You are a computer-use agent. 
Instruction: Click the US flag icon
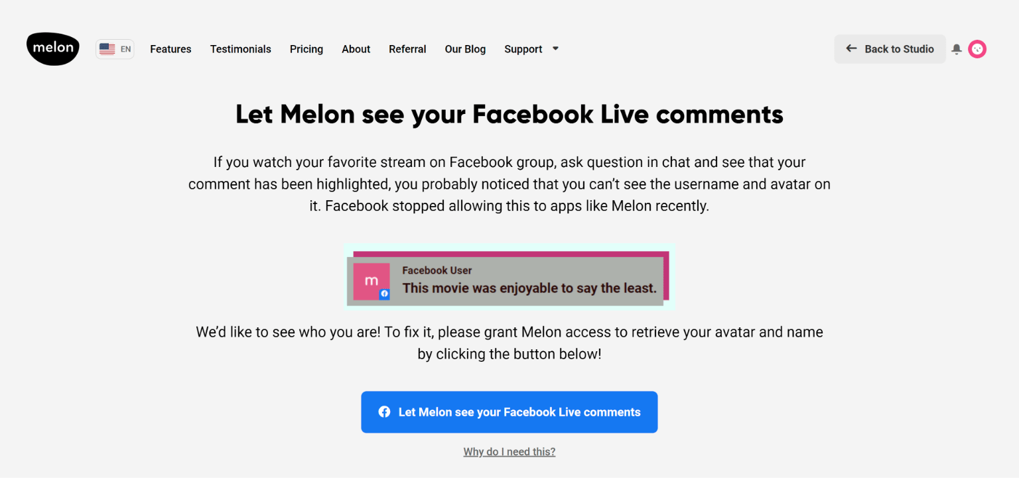(107, 49)
